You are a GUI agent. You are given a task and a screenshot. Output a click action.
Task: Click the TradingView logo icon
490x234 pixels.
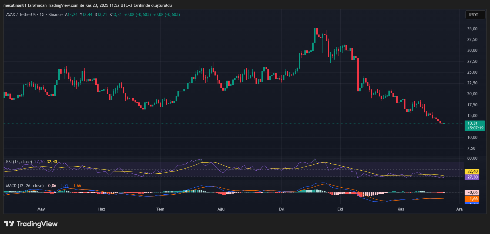click(9, 224)
